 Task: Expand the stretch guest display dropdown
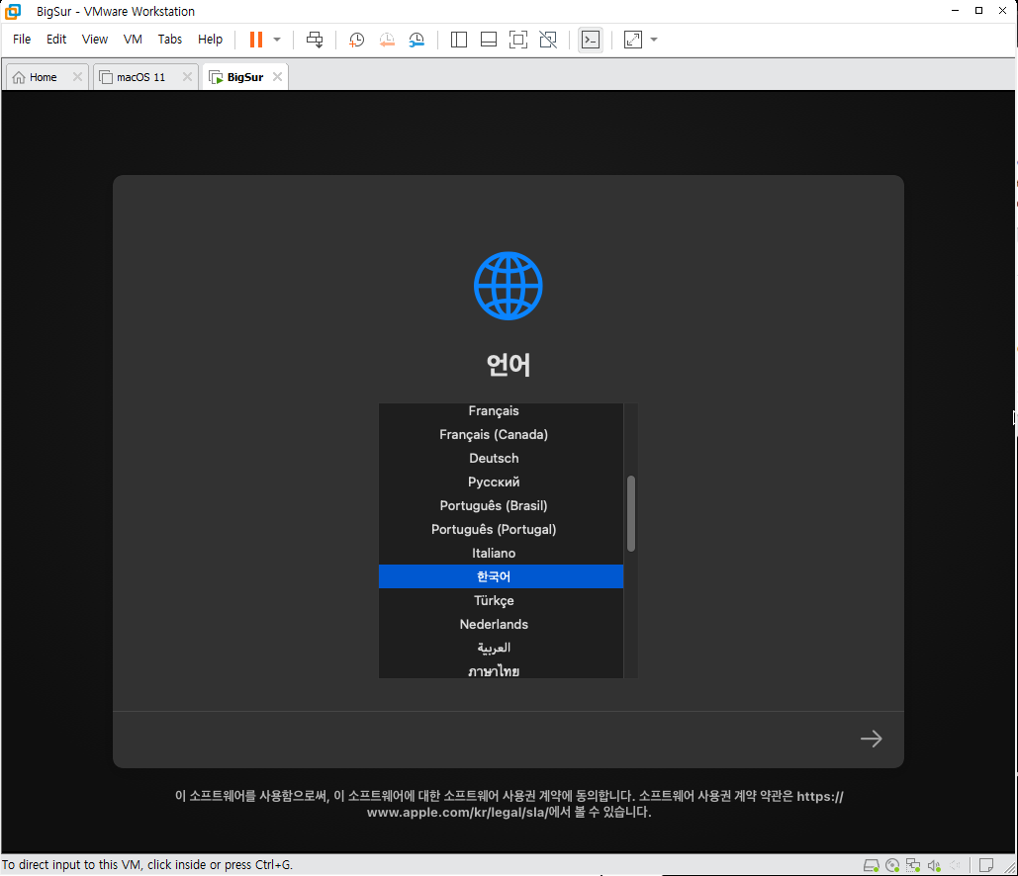[x=654, y=40]
